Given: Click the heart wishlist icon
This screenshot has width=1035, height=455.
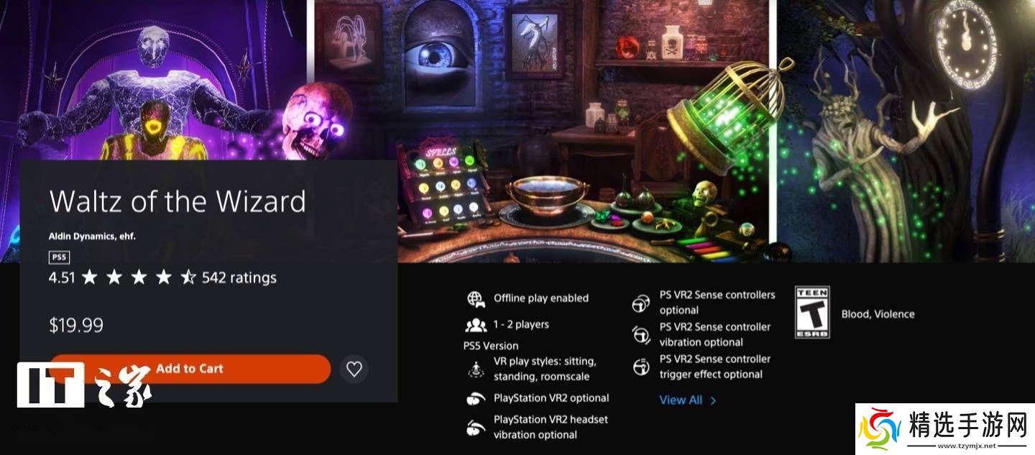Looking at the screenshot, I should click(x=354, y=369).
